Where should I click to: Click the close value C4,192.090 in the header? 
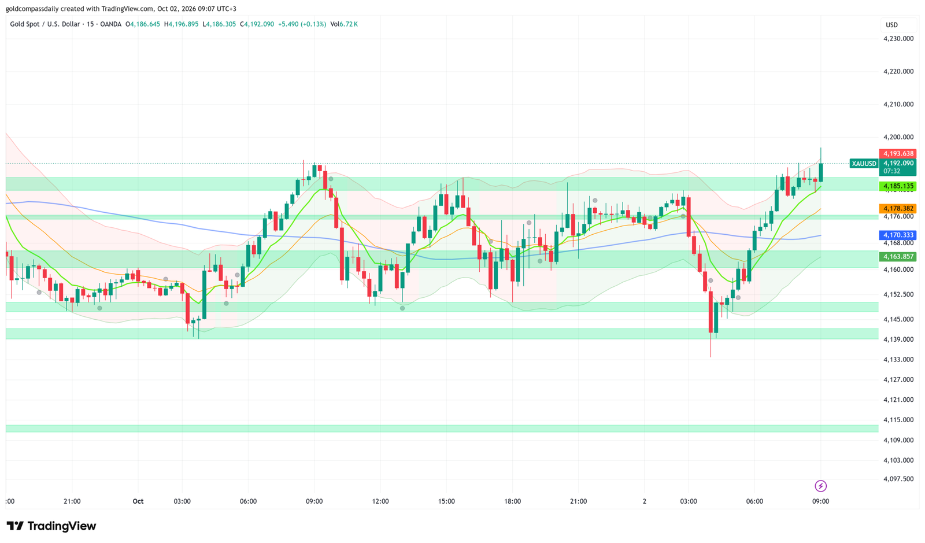pos(257,24)
